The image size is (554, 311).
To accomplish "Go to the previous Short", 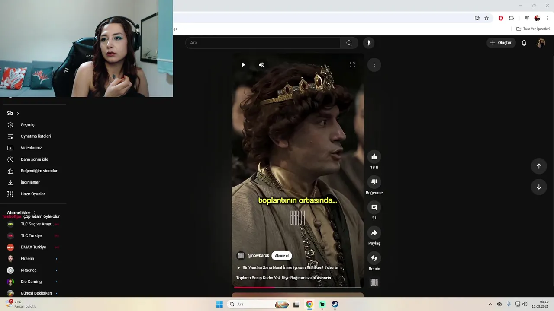I will 539,166.
